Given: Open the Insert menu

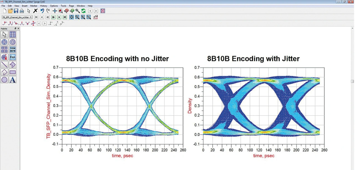Looking at the screenshot, I should [x=25, y=6].
